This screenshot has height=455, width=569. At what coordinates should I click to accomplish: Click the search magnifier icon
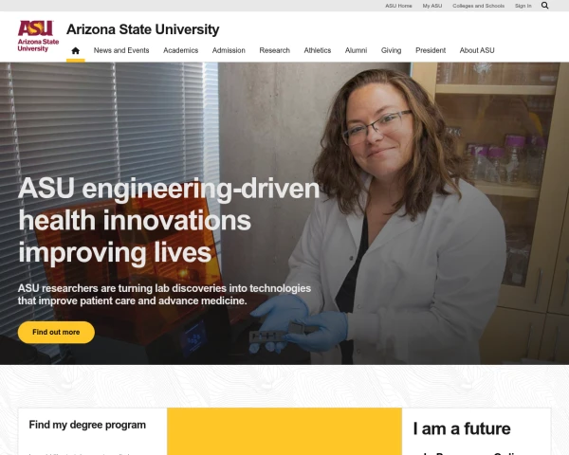(544, 6)
